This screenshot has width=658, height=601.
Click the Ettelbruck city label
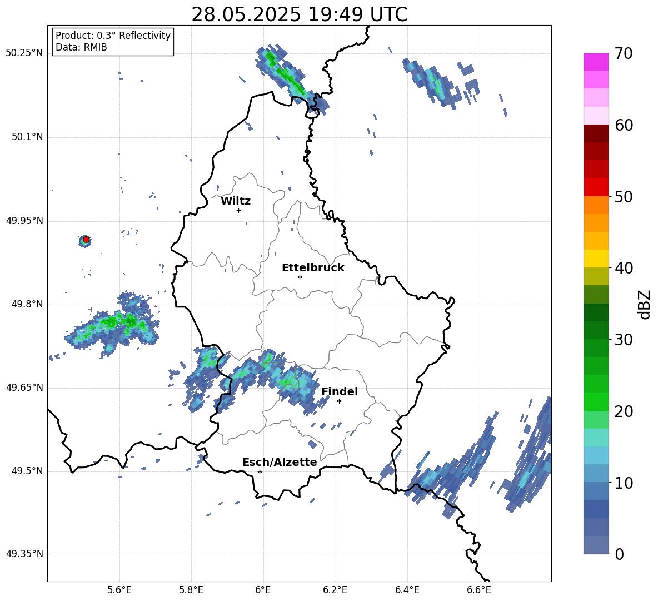(x=313, y=268)
